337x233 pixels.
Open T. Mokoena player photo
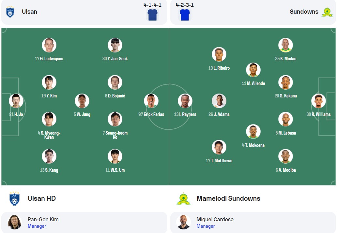(253, 131)
